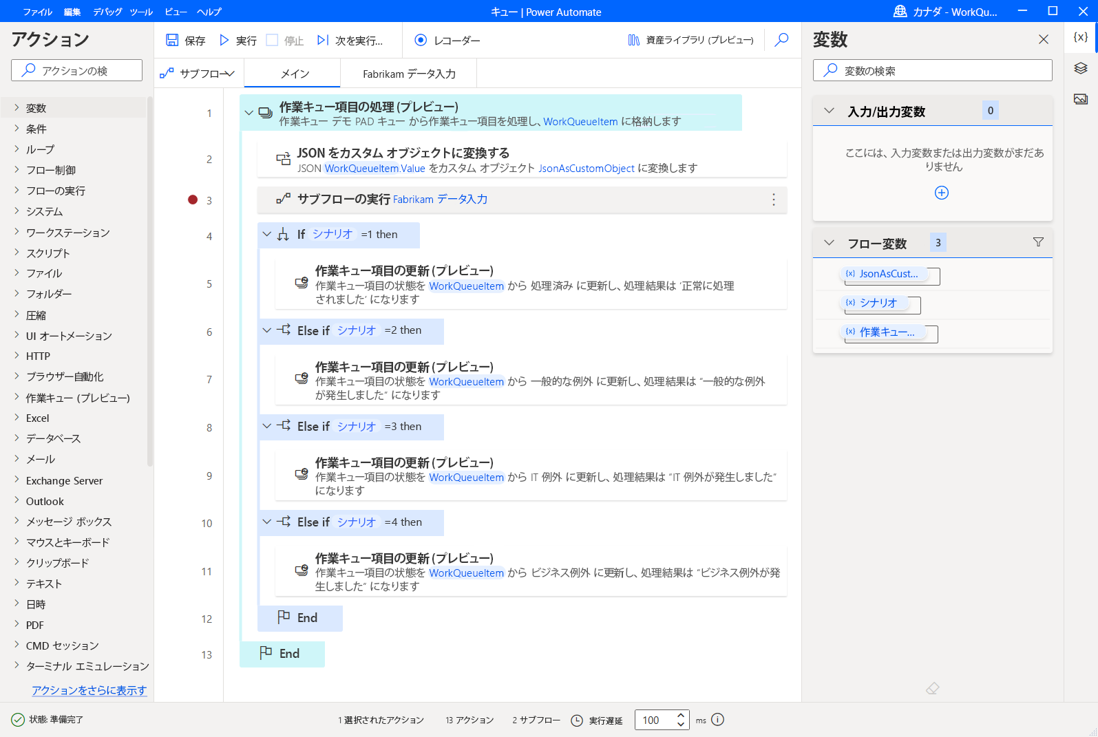Open more options for サブフローの実行 action
The width and height of the screenshot is (1098, 737).
[774, 200]
